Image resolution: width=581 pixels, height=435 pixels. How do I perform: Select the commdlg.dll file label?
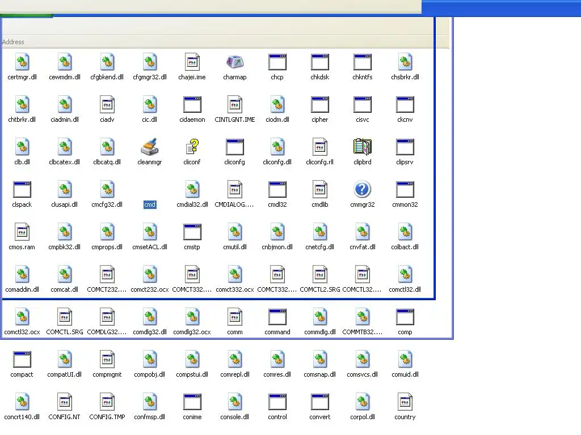point(320,332)
